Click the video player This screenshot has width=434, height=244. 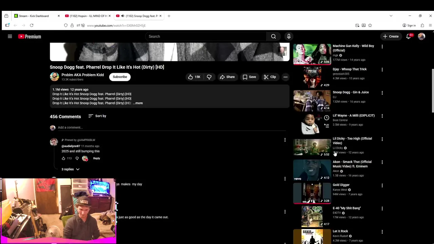coord(170,52)
